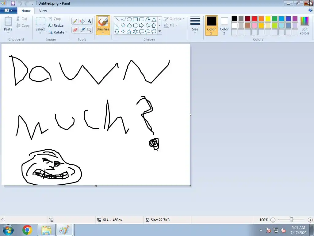The width and height of the screenshot is (314, 236).
Task: Choose the Five-point star shape
Action: coord(129,32)
